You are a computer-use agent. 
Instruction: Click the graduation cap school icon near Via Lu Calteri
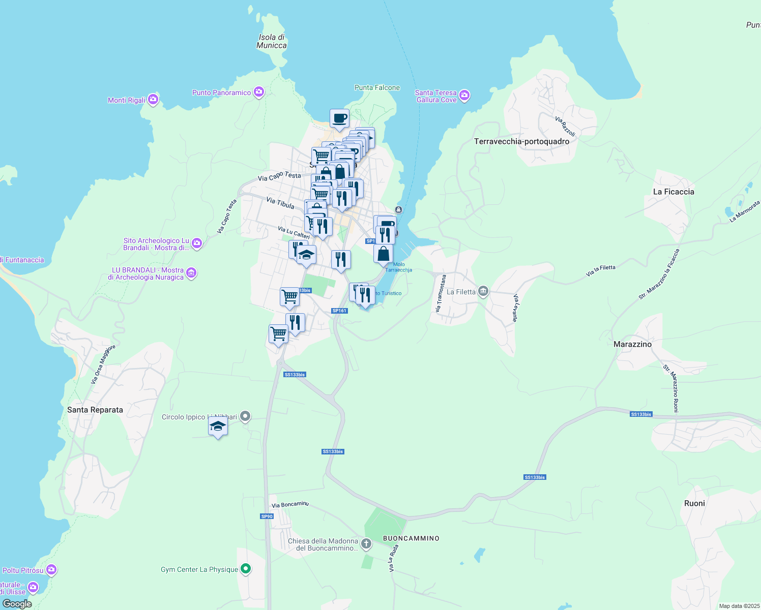pos(306,256)
